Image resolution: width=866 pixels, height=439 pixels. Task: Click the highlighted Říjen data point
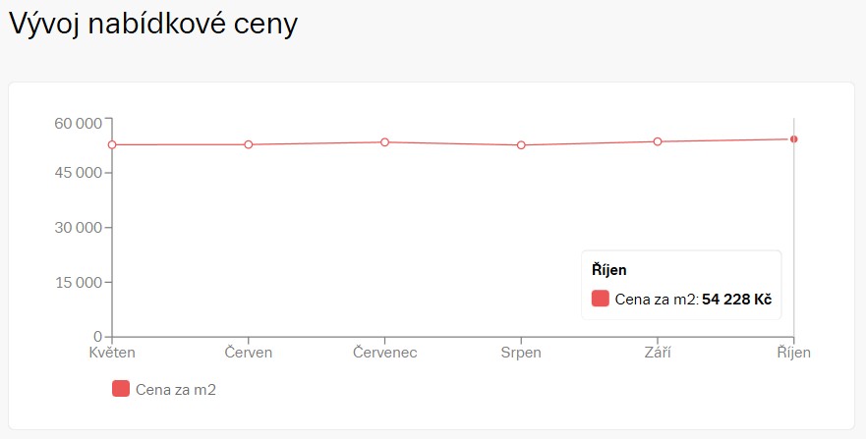(793, 138)
